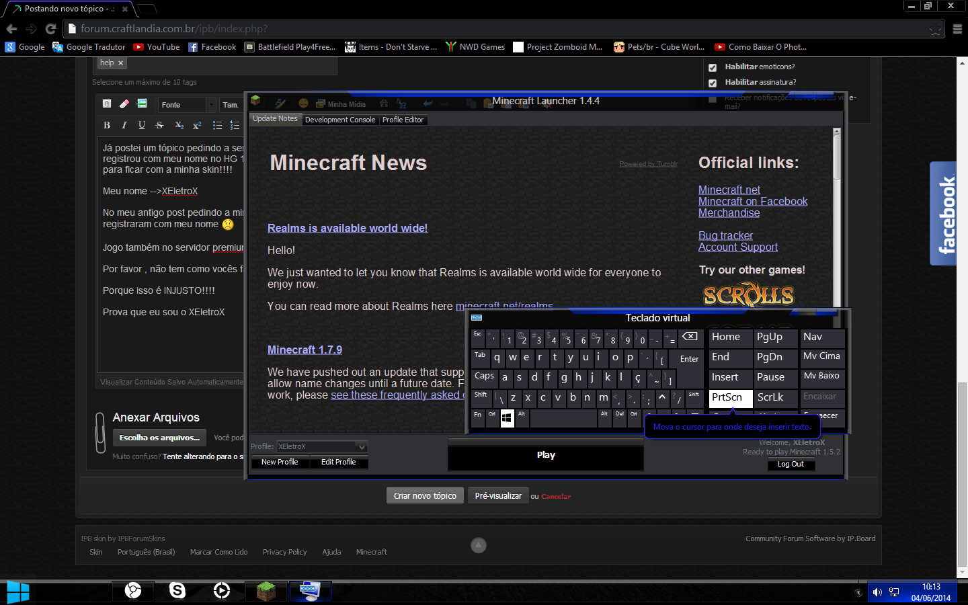Open Minecraft 1.7.9 news link
The image size is (968, 605).
pos(305,350)
